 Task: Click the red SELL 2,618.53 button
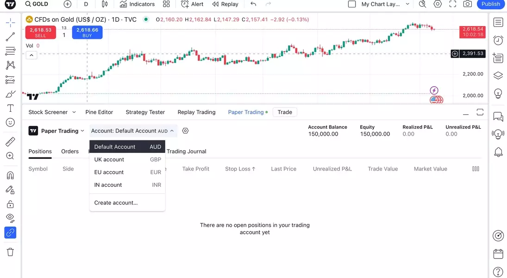point(41,32)
